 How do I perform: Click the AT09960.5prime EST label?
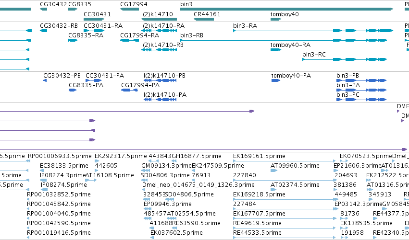pos(295,166)
